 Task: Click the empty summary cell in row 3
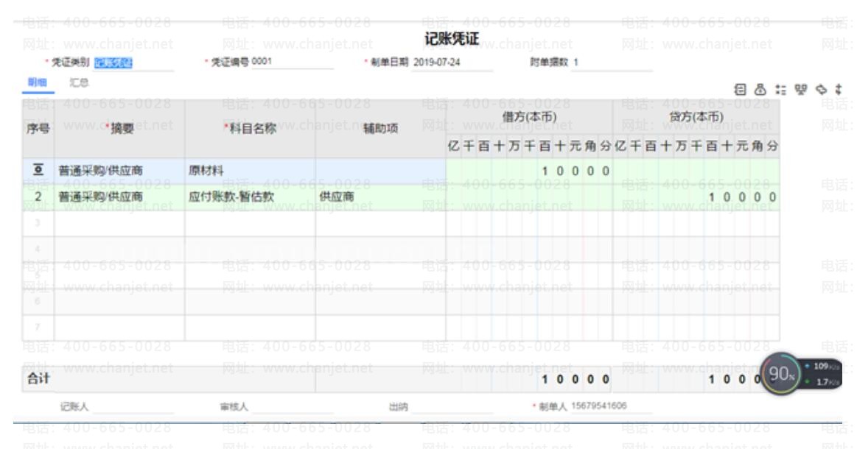click(119, 224)
